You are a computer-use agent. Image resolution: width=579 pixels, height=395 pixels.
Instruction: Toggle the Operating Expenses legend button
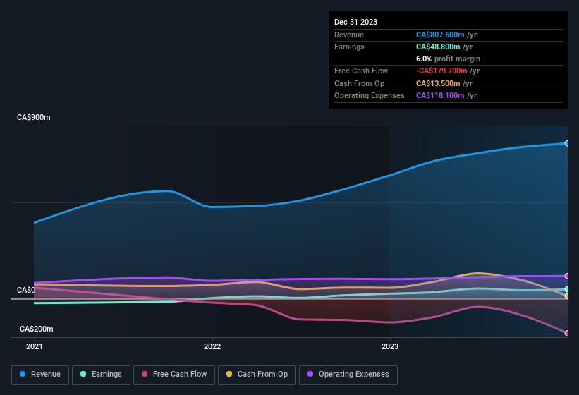(348, 375)
